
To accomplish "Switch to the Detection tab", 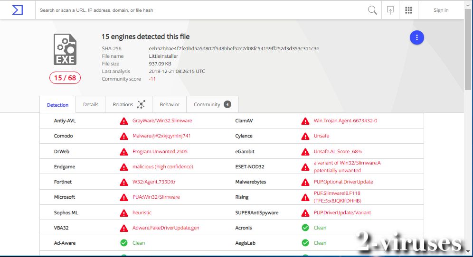I will click(57, 105).
